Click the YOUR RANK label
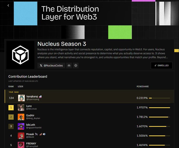The height and width of the screenshot is (148, 179). [x=14, y=92]
